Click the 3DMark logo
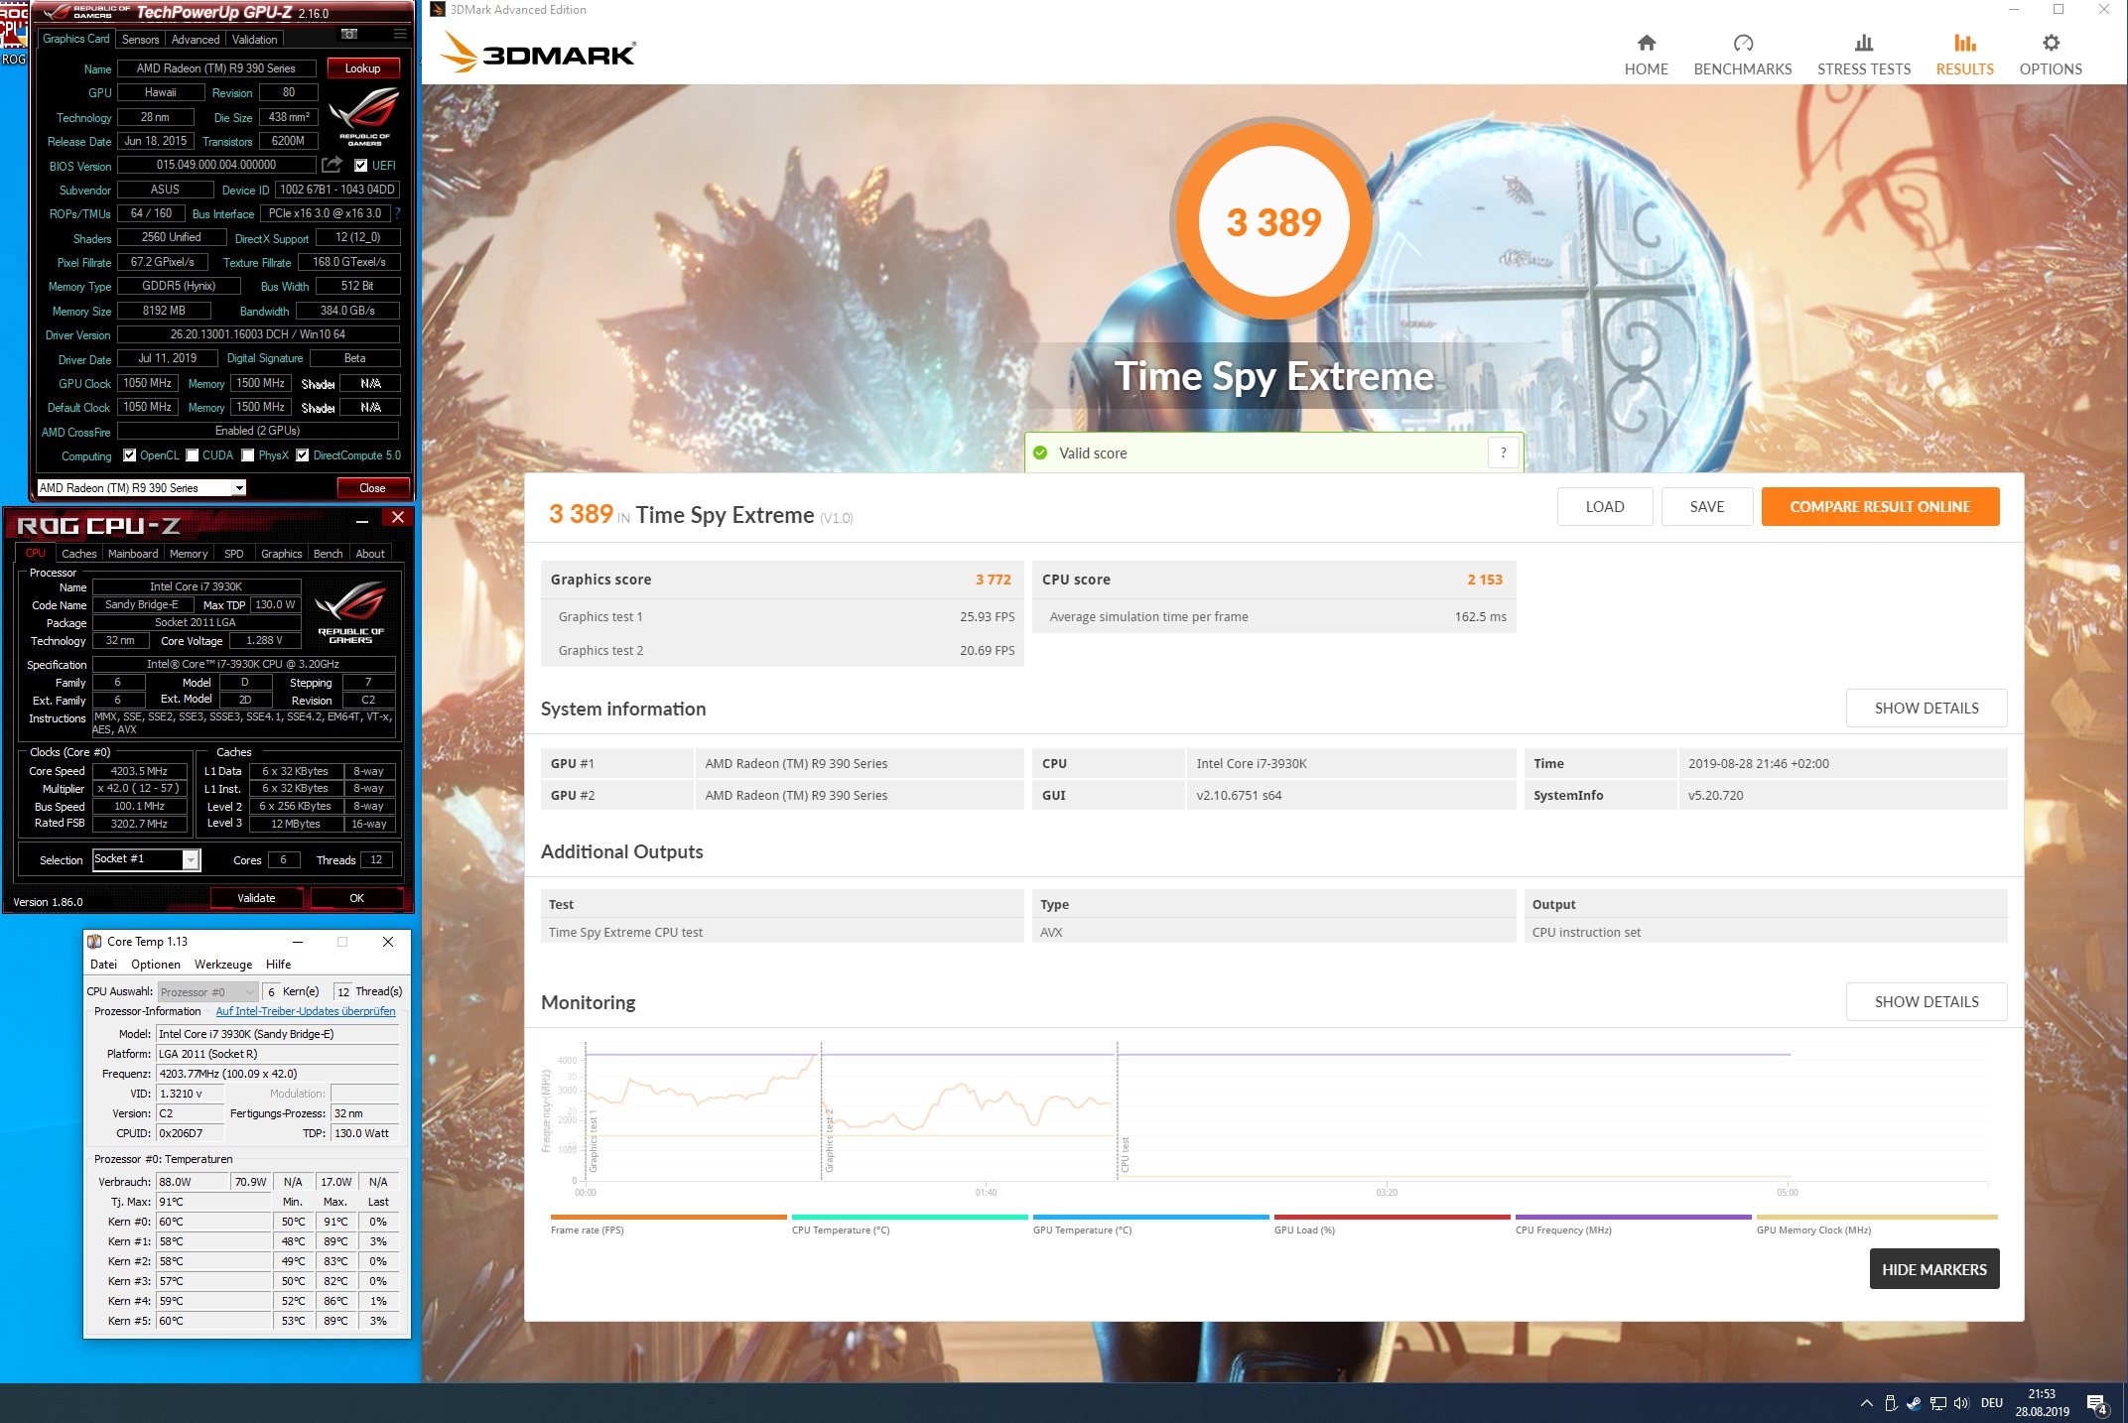Image resolution: width=2128 pixels, height=1423 pixels. tap(537, 53)
